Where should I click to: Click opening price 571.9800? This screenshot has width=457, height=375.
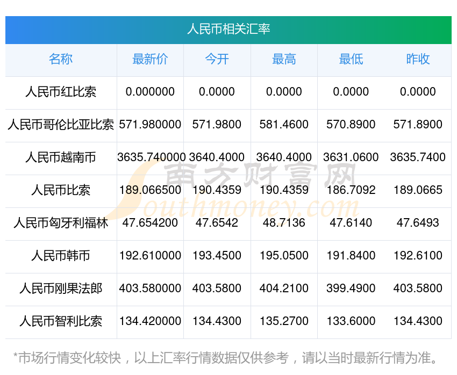coord(217,125)
